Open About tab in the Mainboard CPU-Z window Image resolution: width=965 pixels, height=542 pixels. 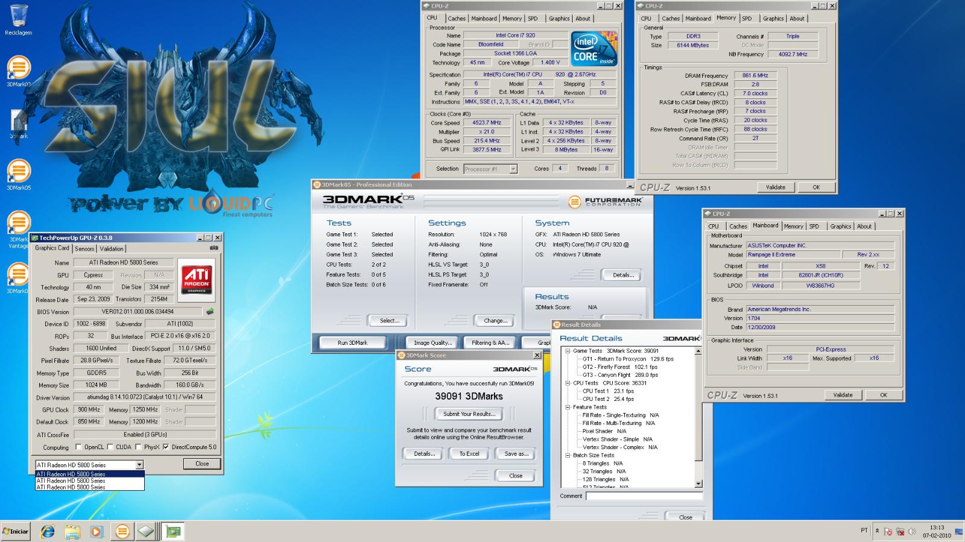864,227
